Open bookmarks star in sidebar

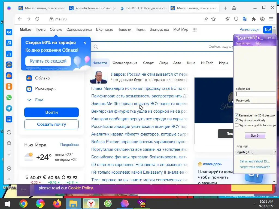click(9, 143)
